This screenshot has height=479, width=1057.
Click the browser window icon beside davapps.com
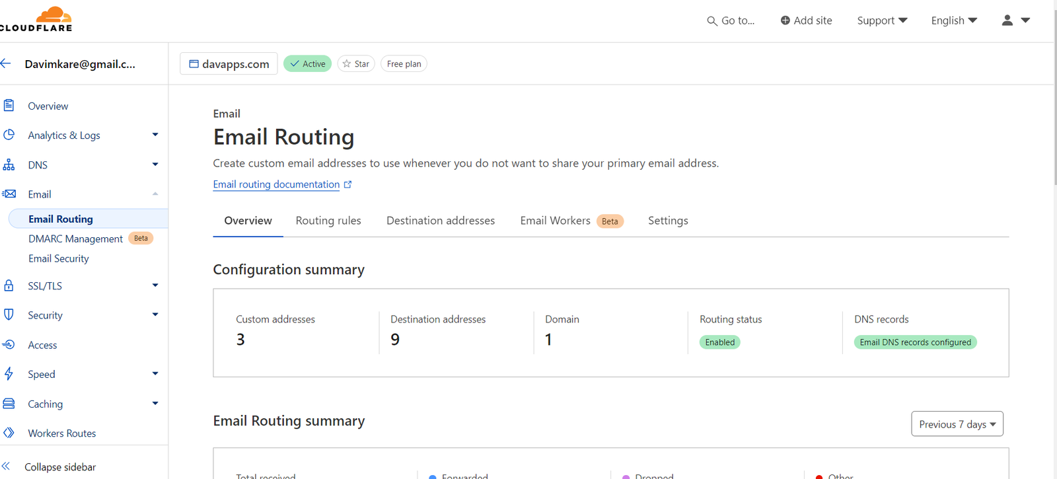(x=194, y=64)
